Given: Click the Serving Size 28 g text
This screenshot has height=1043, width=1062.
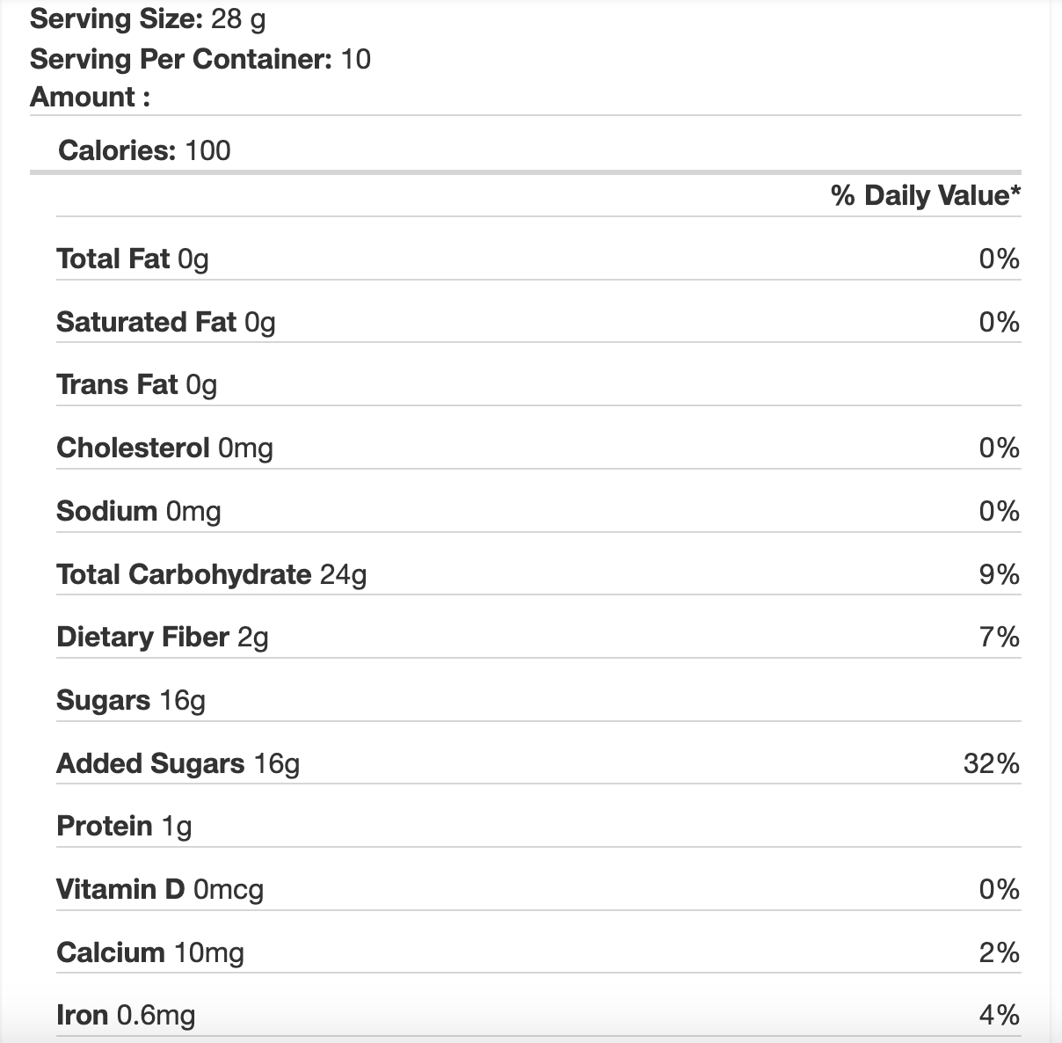Looking at the screenshot, I should [148, 21].
